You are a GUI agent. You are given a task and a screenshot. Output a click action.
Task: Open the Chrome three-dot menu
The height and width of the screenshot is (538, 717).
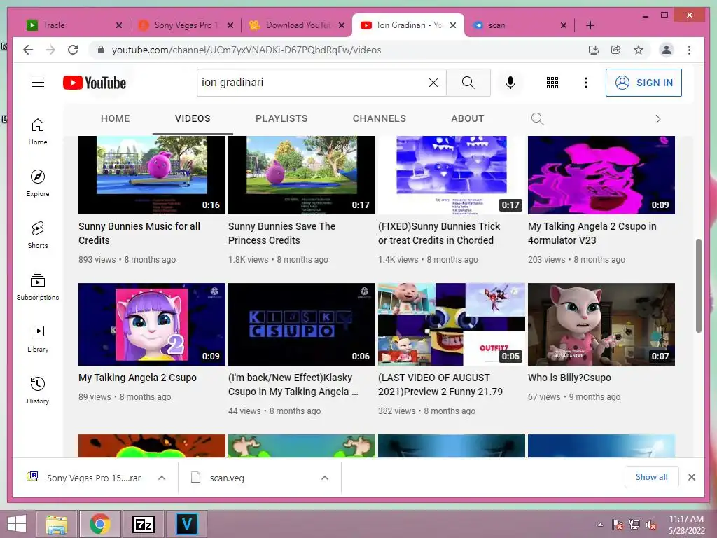click(689, 50)
